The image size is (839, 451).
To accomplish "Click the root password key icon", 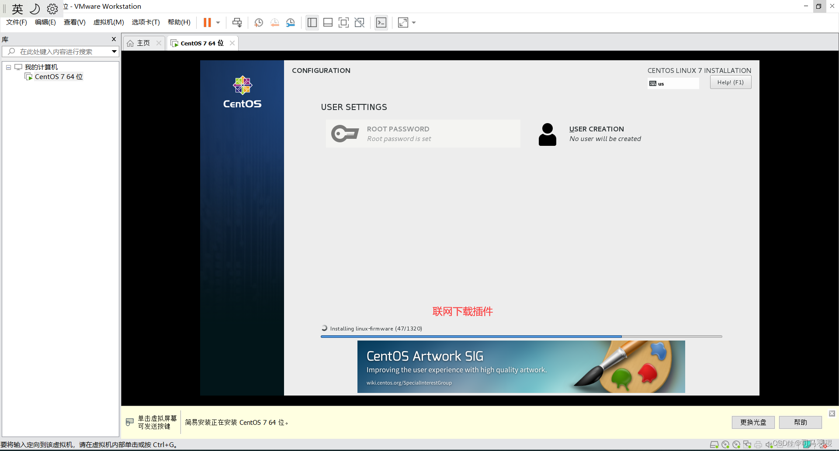I will pyautogui.click(x=345, y=134).
